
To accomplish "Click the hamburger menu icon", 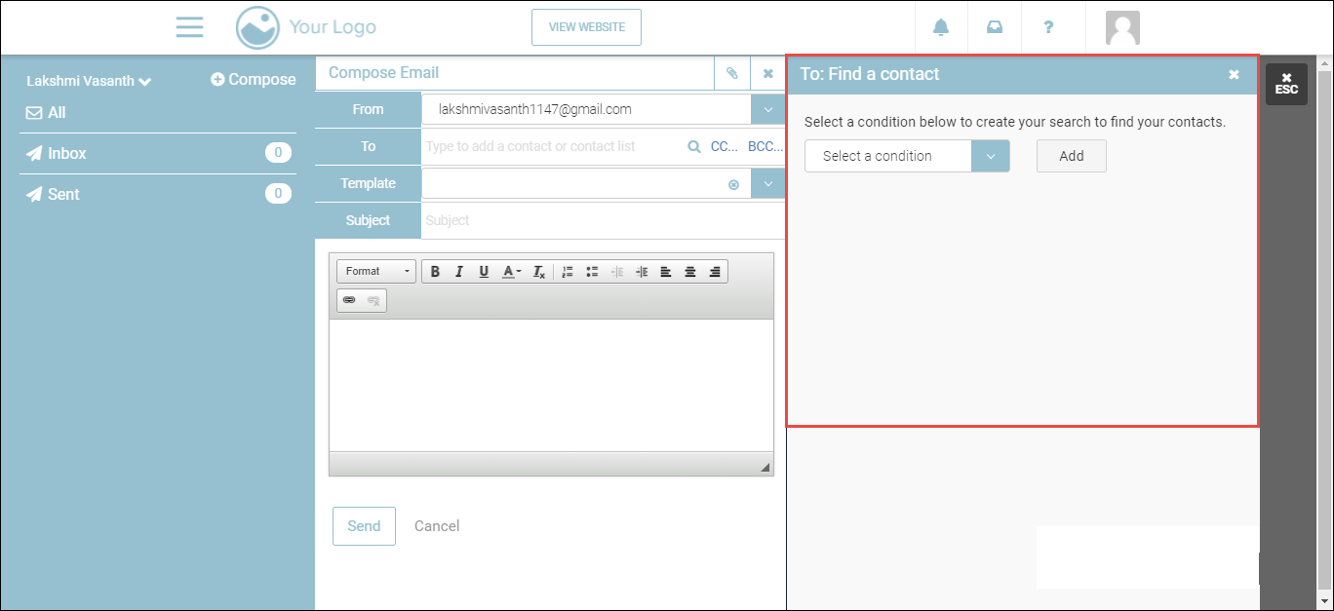I will click(189, 27).
